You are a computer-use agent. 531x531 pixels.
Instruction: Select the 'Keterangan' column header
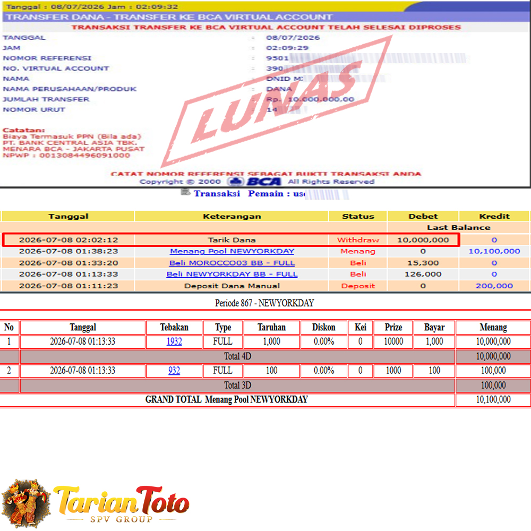point(232,217)
